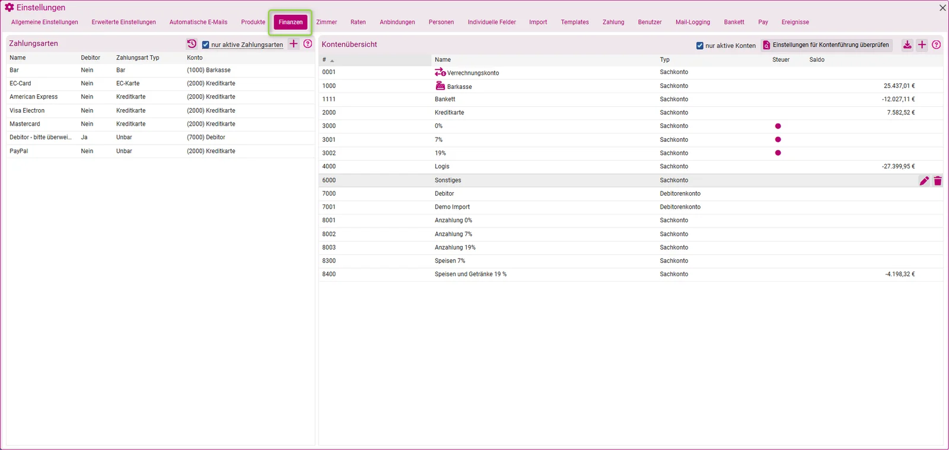Sort accounts by # column arrow
The height and width of the screenshot is (450, 949).
coord(332,60)
